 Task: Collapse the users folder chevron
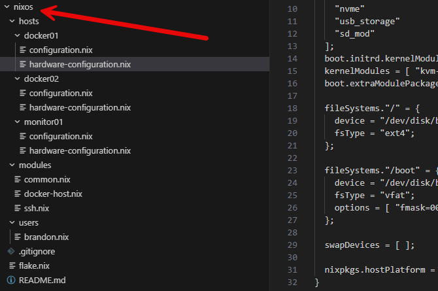[x=12, y=222]
